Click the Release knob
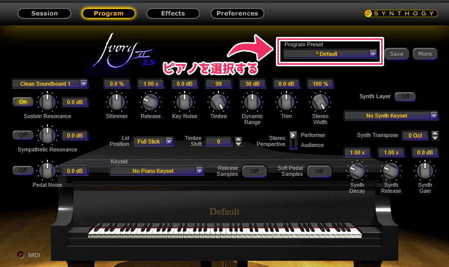The height and width of the screenshot is (267, 449). (151, 102)
